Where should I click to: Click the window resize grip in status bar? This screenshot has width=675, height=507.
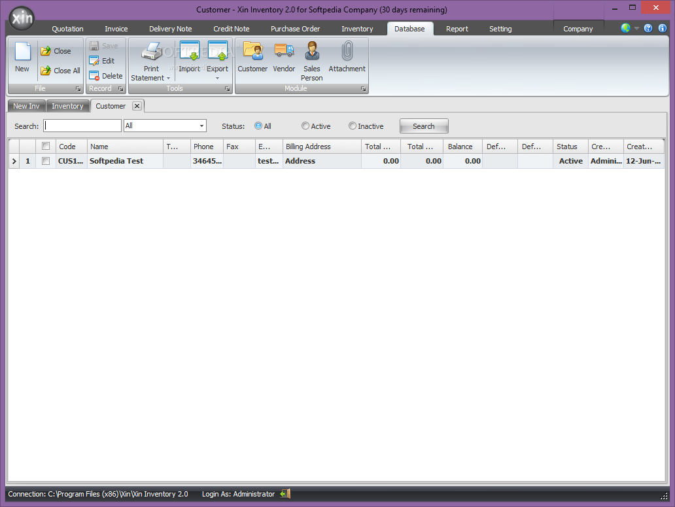coord(663,496)
